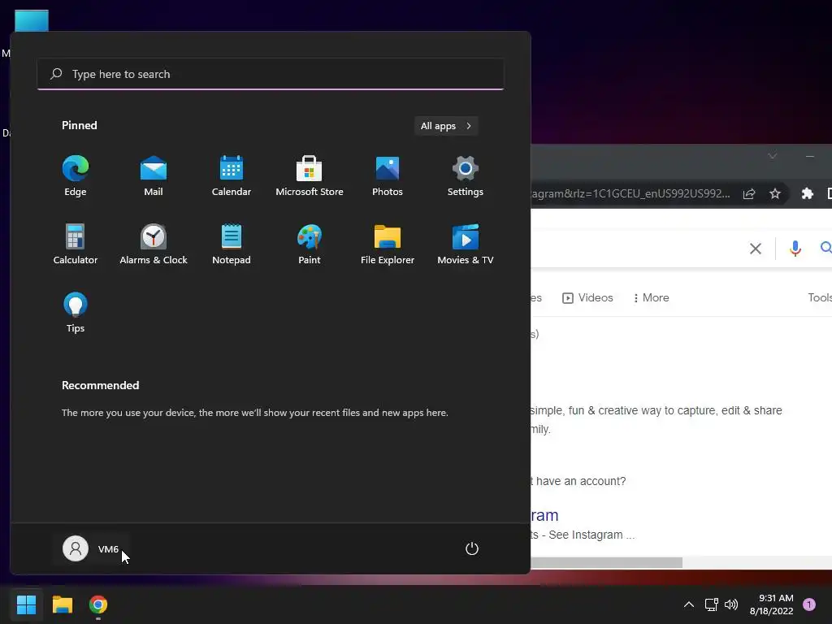
Task: Click the horizontal scrollbar in Chrome
Action: (606, 562)
